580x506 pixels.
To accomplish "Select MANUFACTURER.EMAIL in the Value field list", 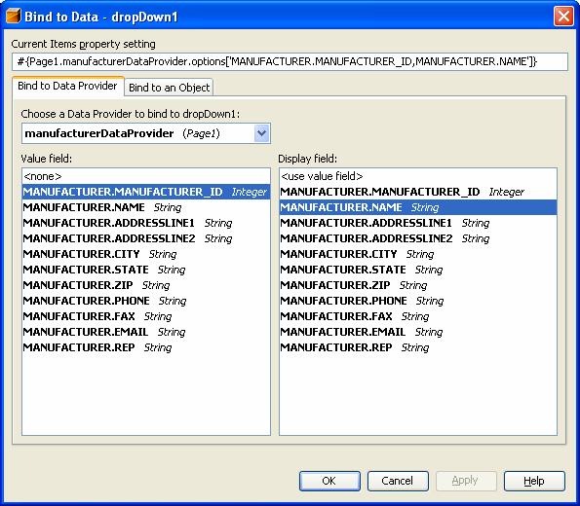I will point(146,332).
